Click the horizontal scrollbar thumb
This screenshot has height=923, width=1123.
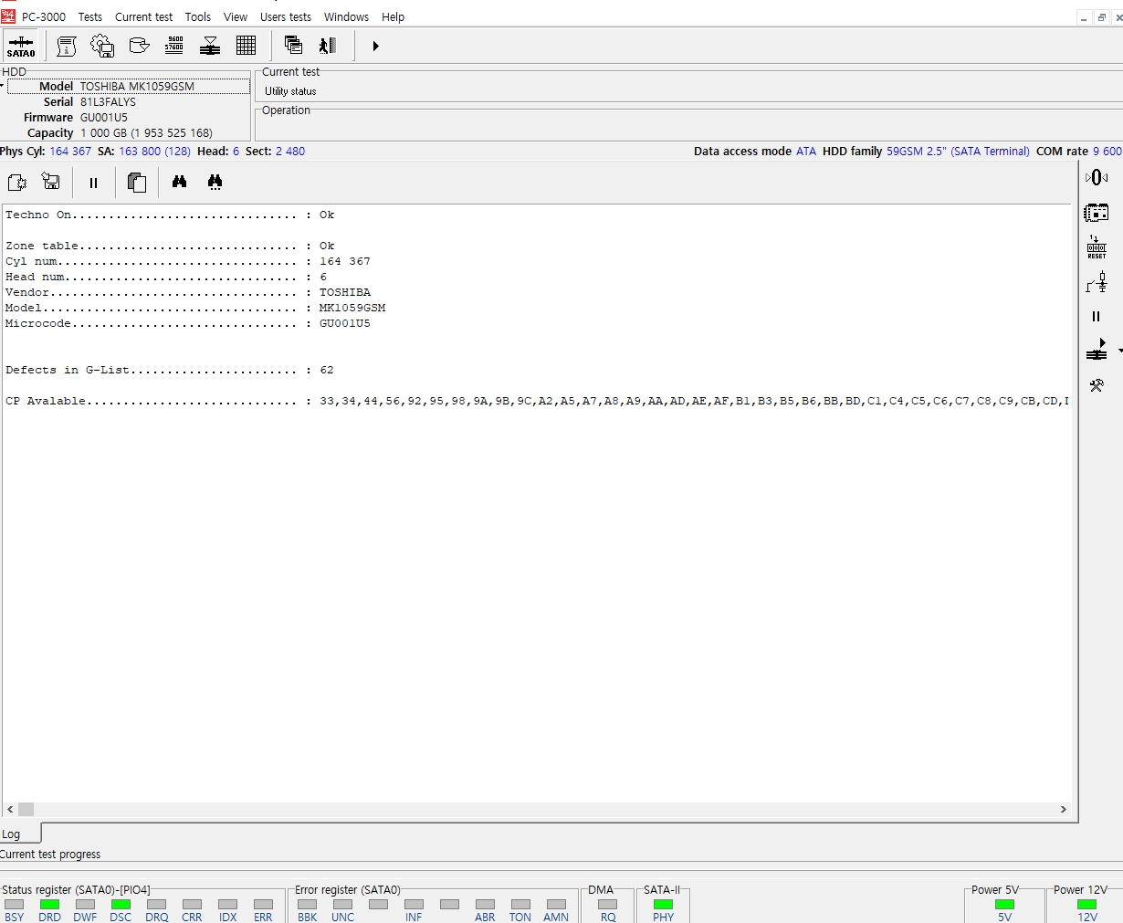pos(26,809)
